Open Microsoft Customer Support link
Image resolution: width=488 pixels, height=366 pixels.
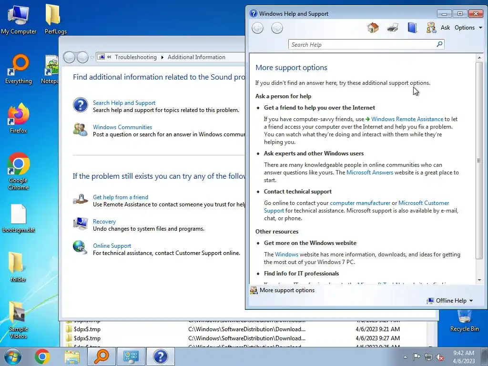tap(424, 203)
